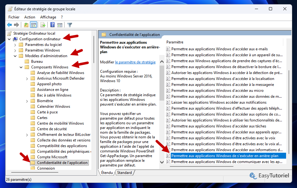Click the Export list toolbar icon
Image resolution: width=297 pixels, height=188 pixels.
[43, 25]
